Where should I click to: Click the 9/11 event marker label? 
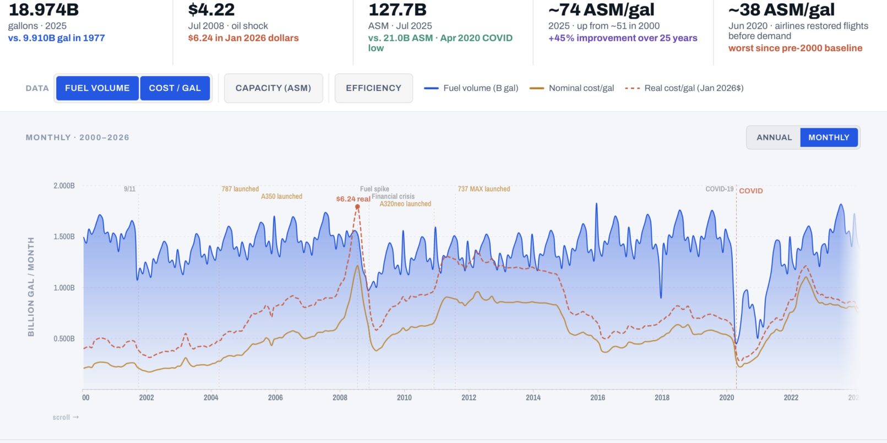point(129,189)
